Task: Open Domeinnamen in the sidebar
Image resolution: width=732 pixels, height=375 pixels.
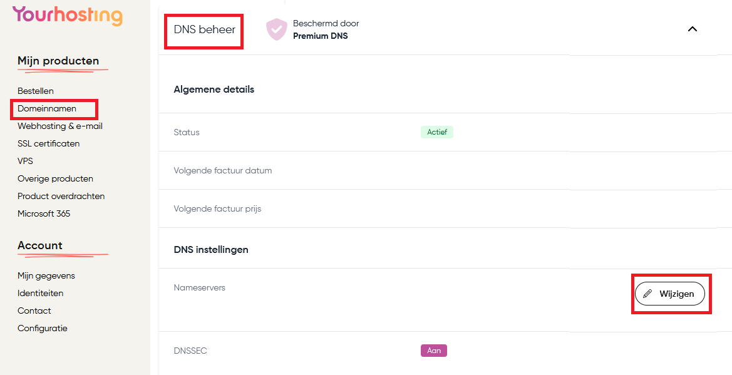Action: [47, 108]
